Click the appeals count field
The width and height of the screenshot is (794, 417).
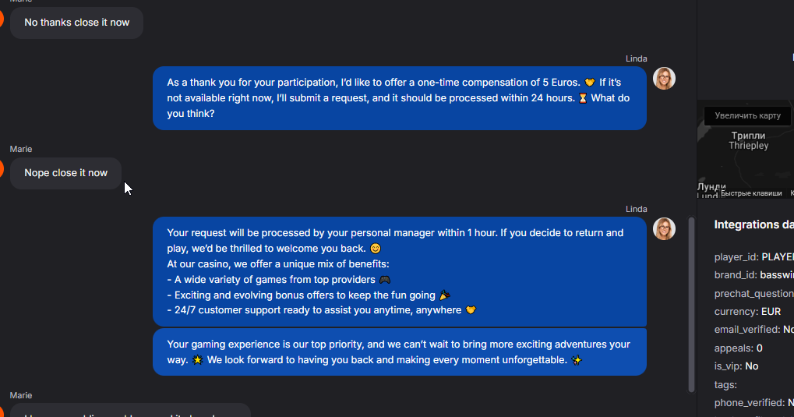tap(738, 348)
